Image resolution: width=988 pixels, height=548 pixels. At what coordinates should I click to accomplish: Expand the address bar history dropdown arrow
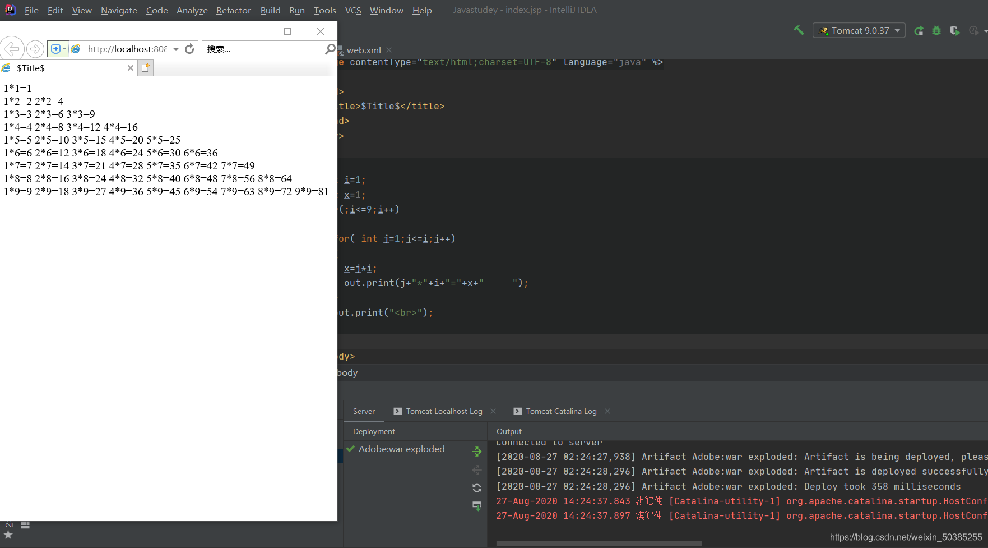click(x=176, y=49)
